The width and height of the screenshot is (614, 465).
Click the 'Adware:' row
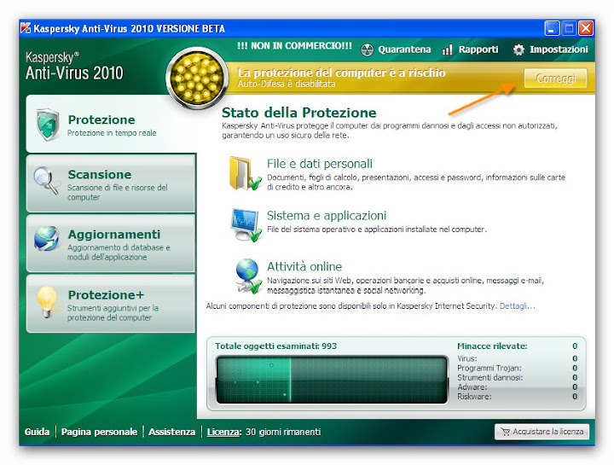pyautogui.click(x=517, y=387)
